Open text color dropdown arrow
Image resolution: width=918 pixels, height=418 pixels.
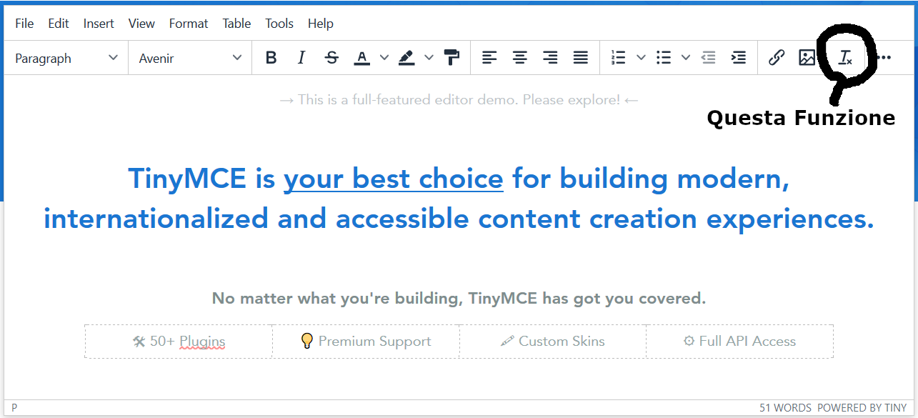384,58
